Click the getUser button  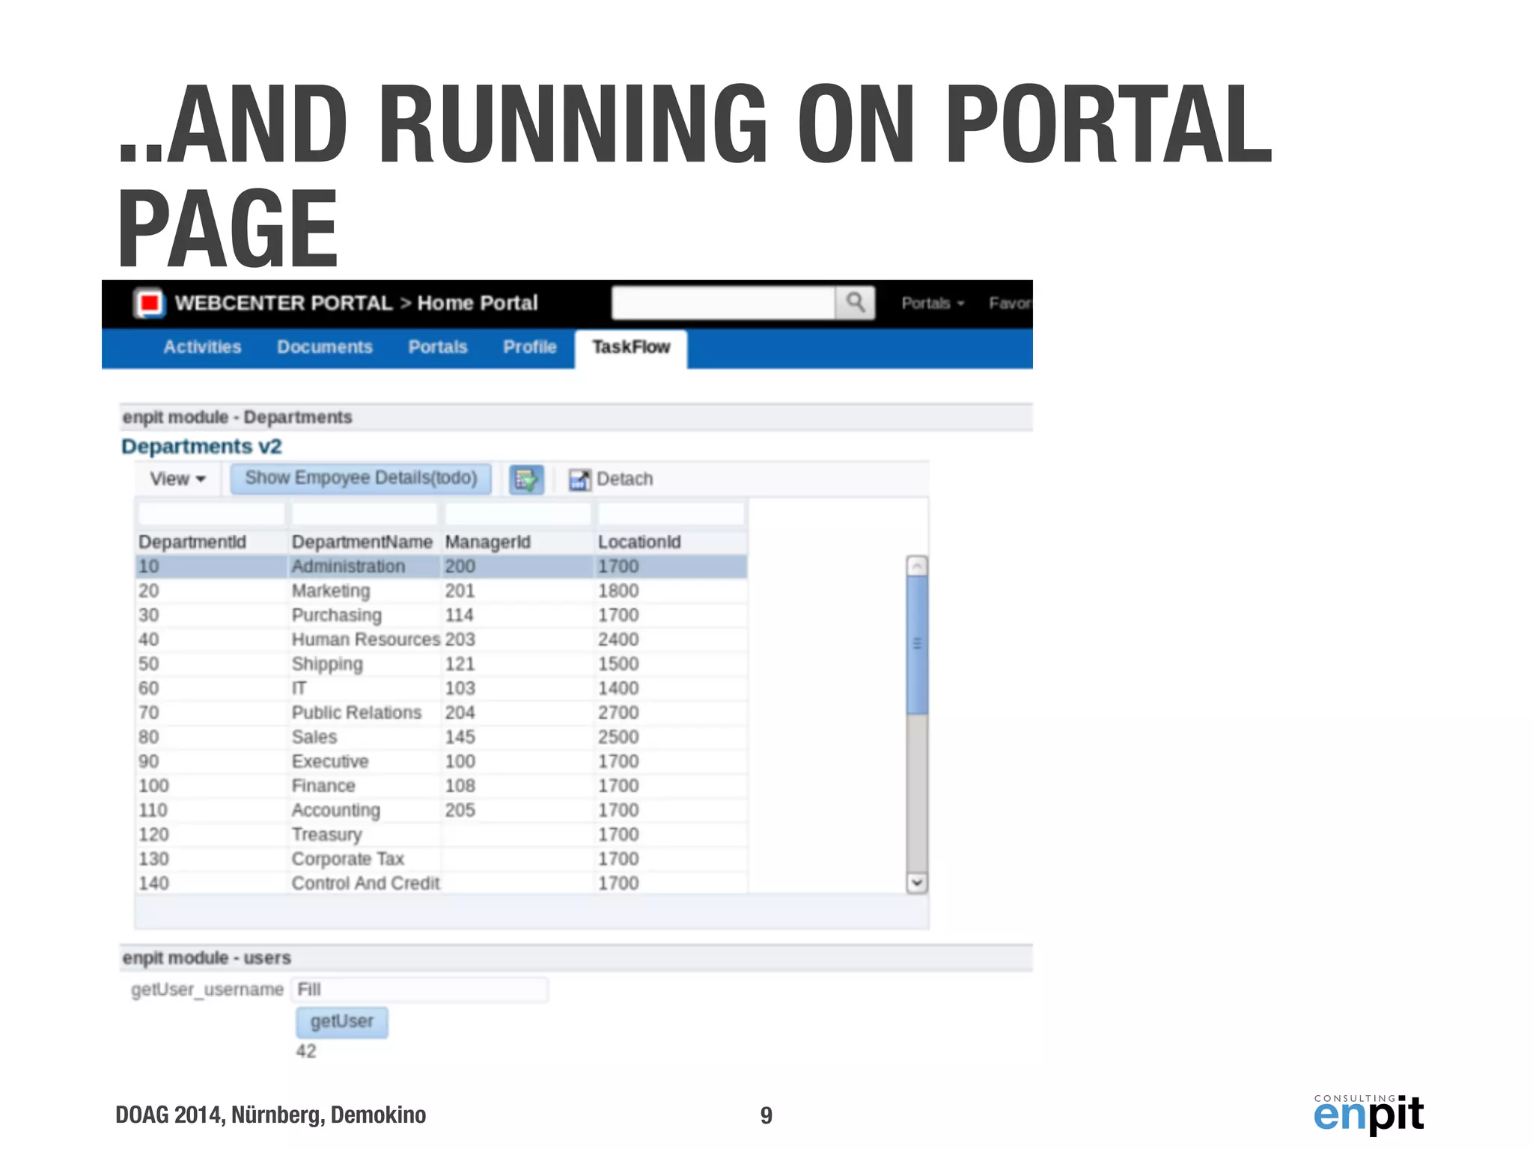(342, 1022)
